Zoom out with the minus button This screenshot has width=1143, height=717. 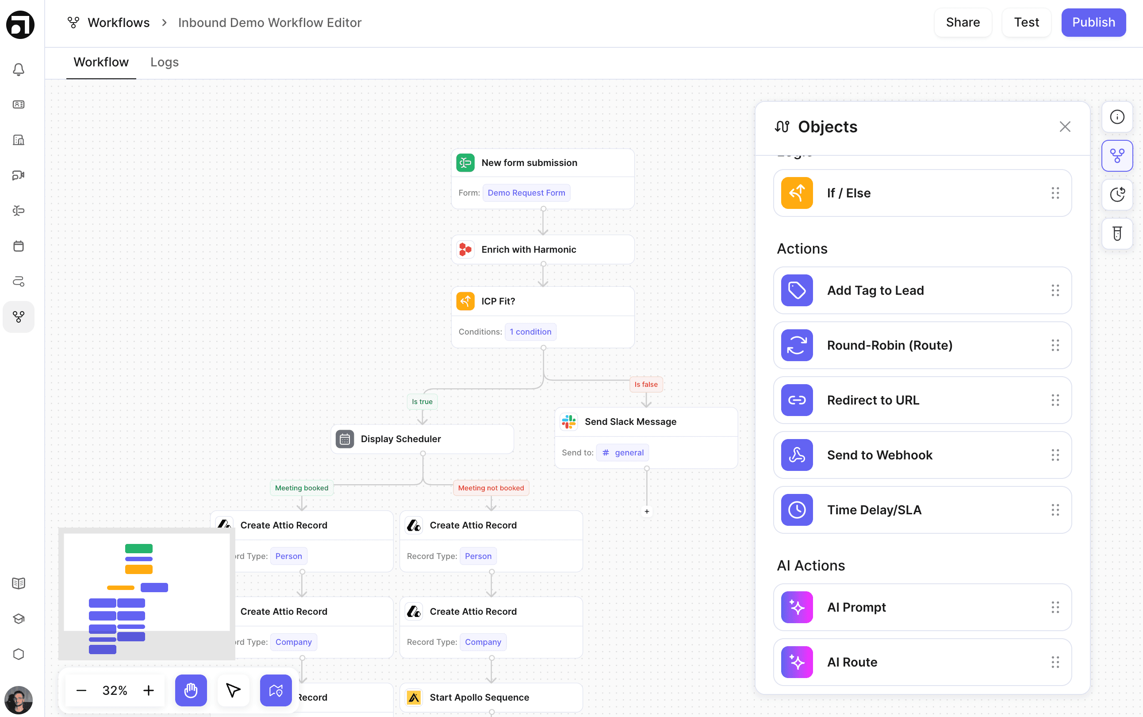point(81,690)
